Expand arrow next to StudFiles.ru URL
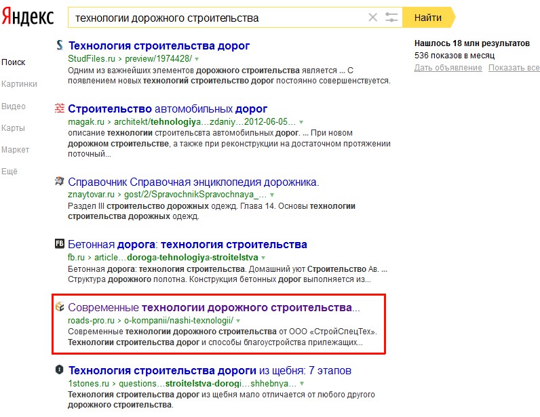 [197, 59]
